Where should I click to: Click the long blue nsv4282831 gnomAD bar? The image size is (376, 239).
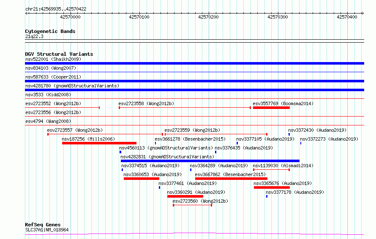[210, 161]
